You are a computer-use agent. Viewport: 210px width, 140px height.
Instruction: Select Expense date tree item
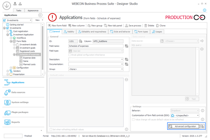click(29, 58)
